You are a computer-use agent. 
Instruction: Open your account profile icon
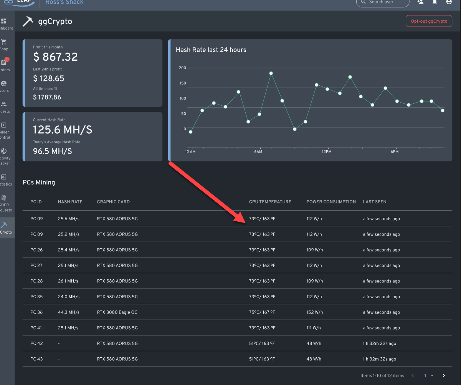point(449,2)
